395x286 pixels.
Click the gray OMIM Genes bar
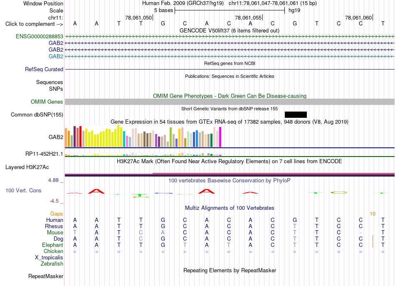coord(230,102)
